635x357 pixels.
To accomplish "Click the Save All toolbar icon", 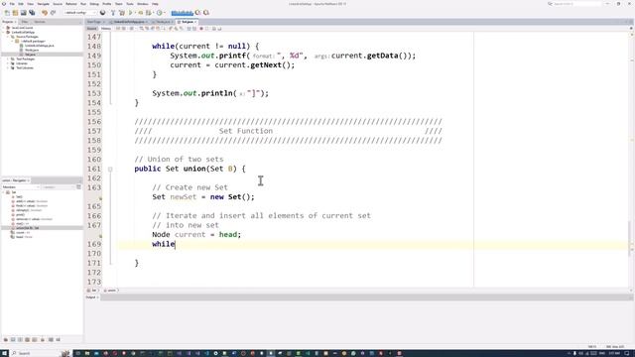I will (x=32, y=13).
